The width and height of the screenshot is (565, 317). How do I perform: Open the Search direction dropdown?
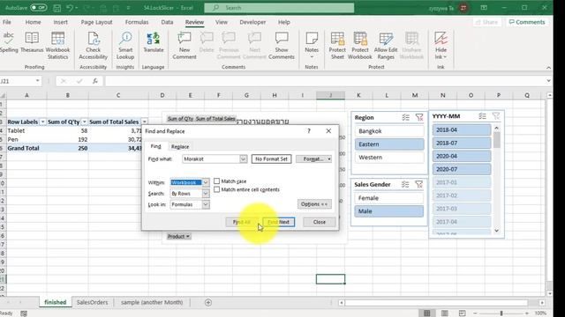[x=206, y=194]
